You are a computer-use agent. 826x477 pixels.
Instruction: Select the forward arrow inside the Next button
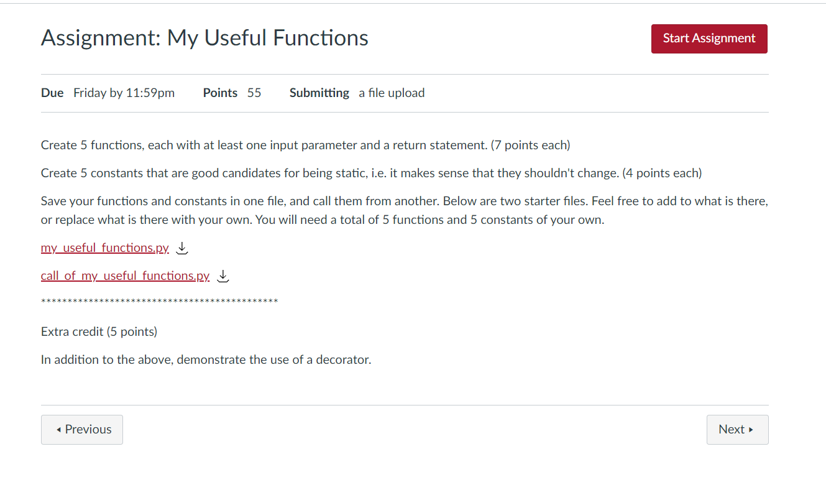tap(752, 429)
